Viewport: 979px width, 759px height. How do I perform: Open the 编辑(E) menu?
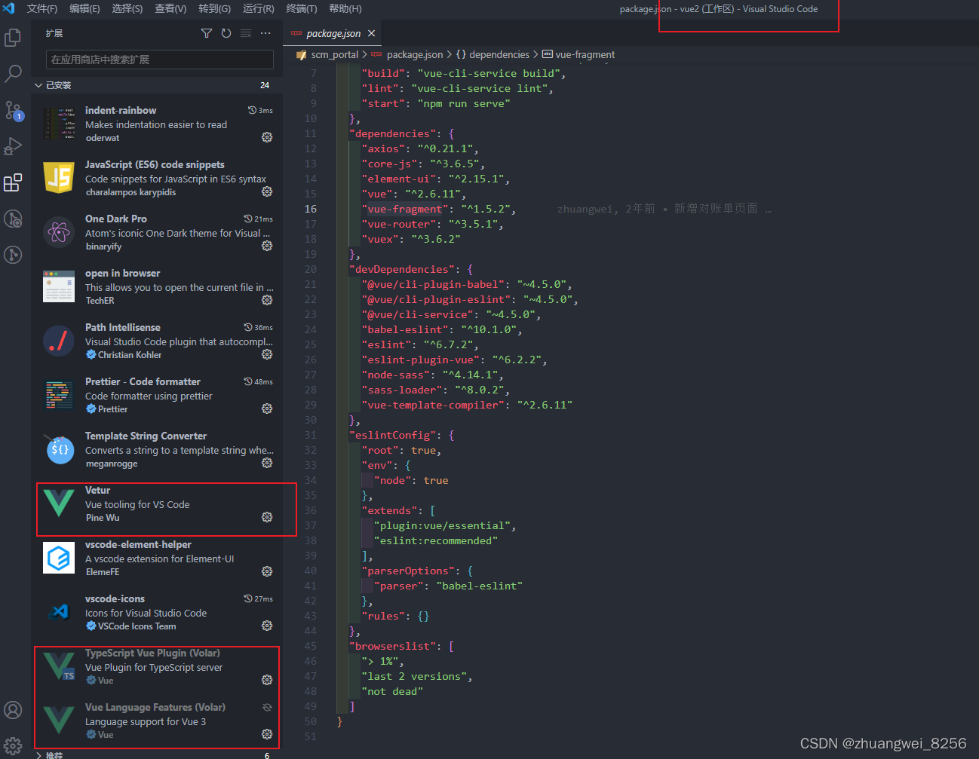point(84,9)
